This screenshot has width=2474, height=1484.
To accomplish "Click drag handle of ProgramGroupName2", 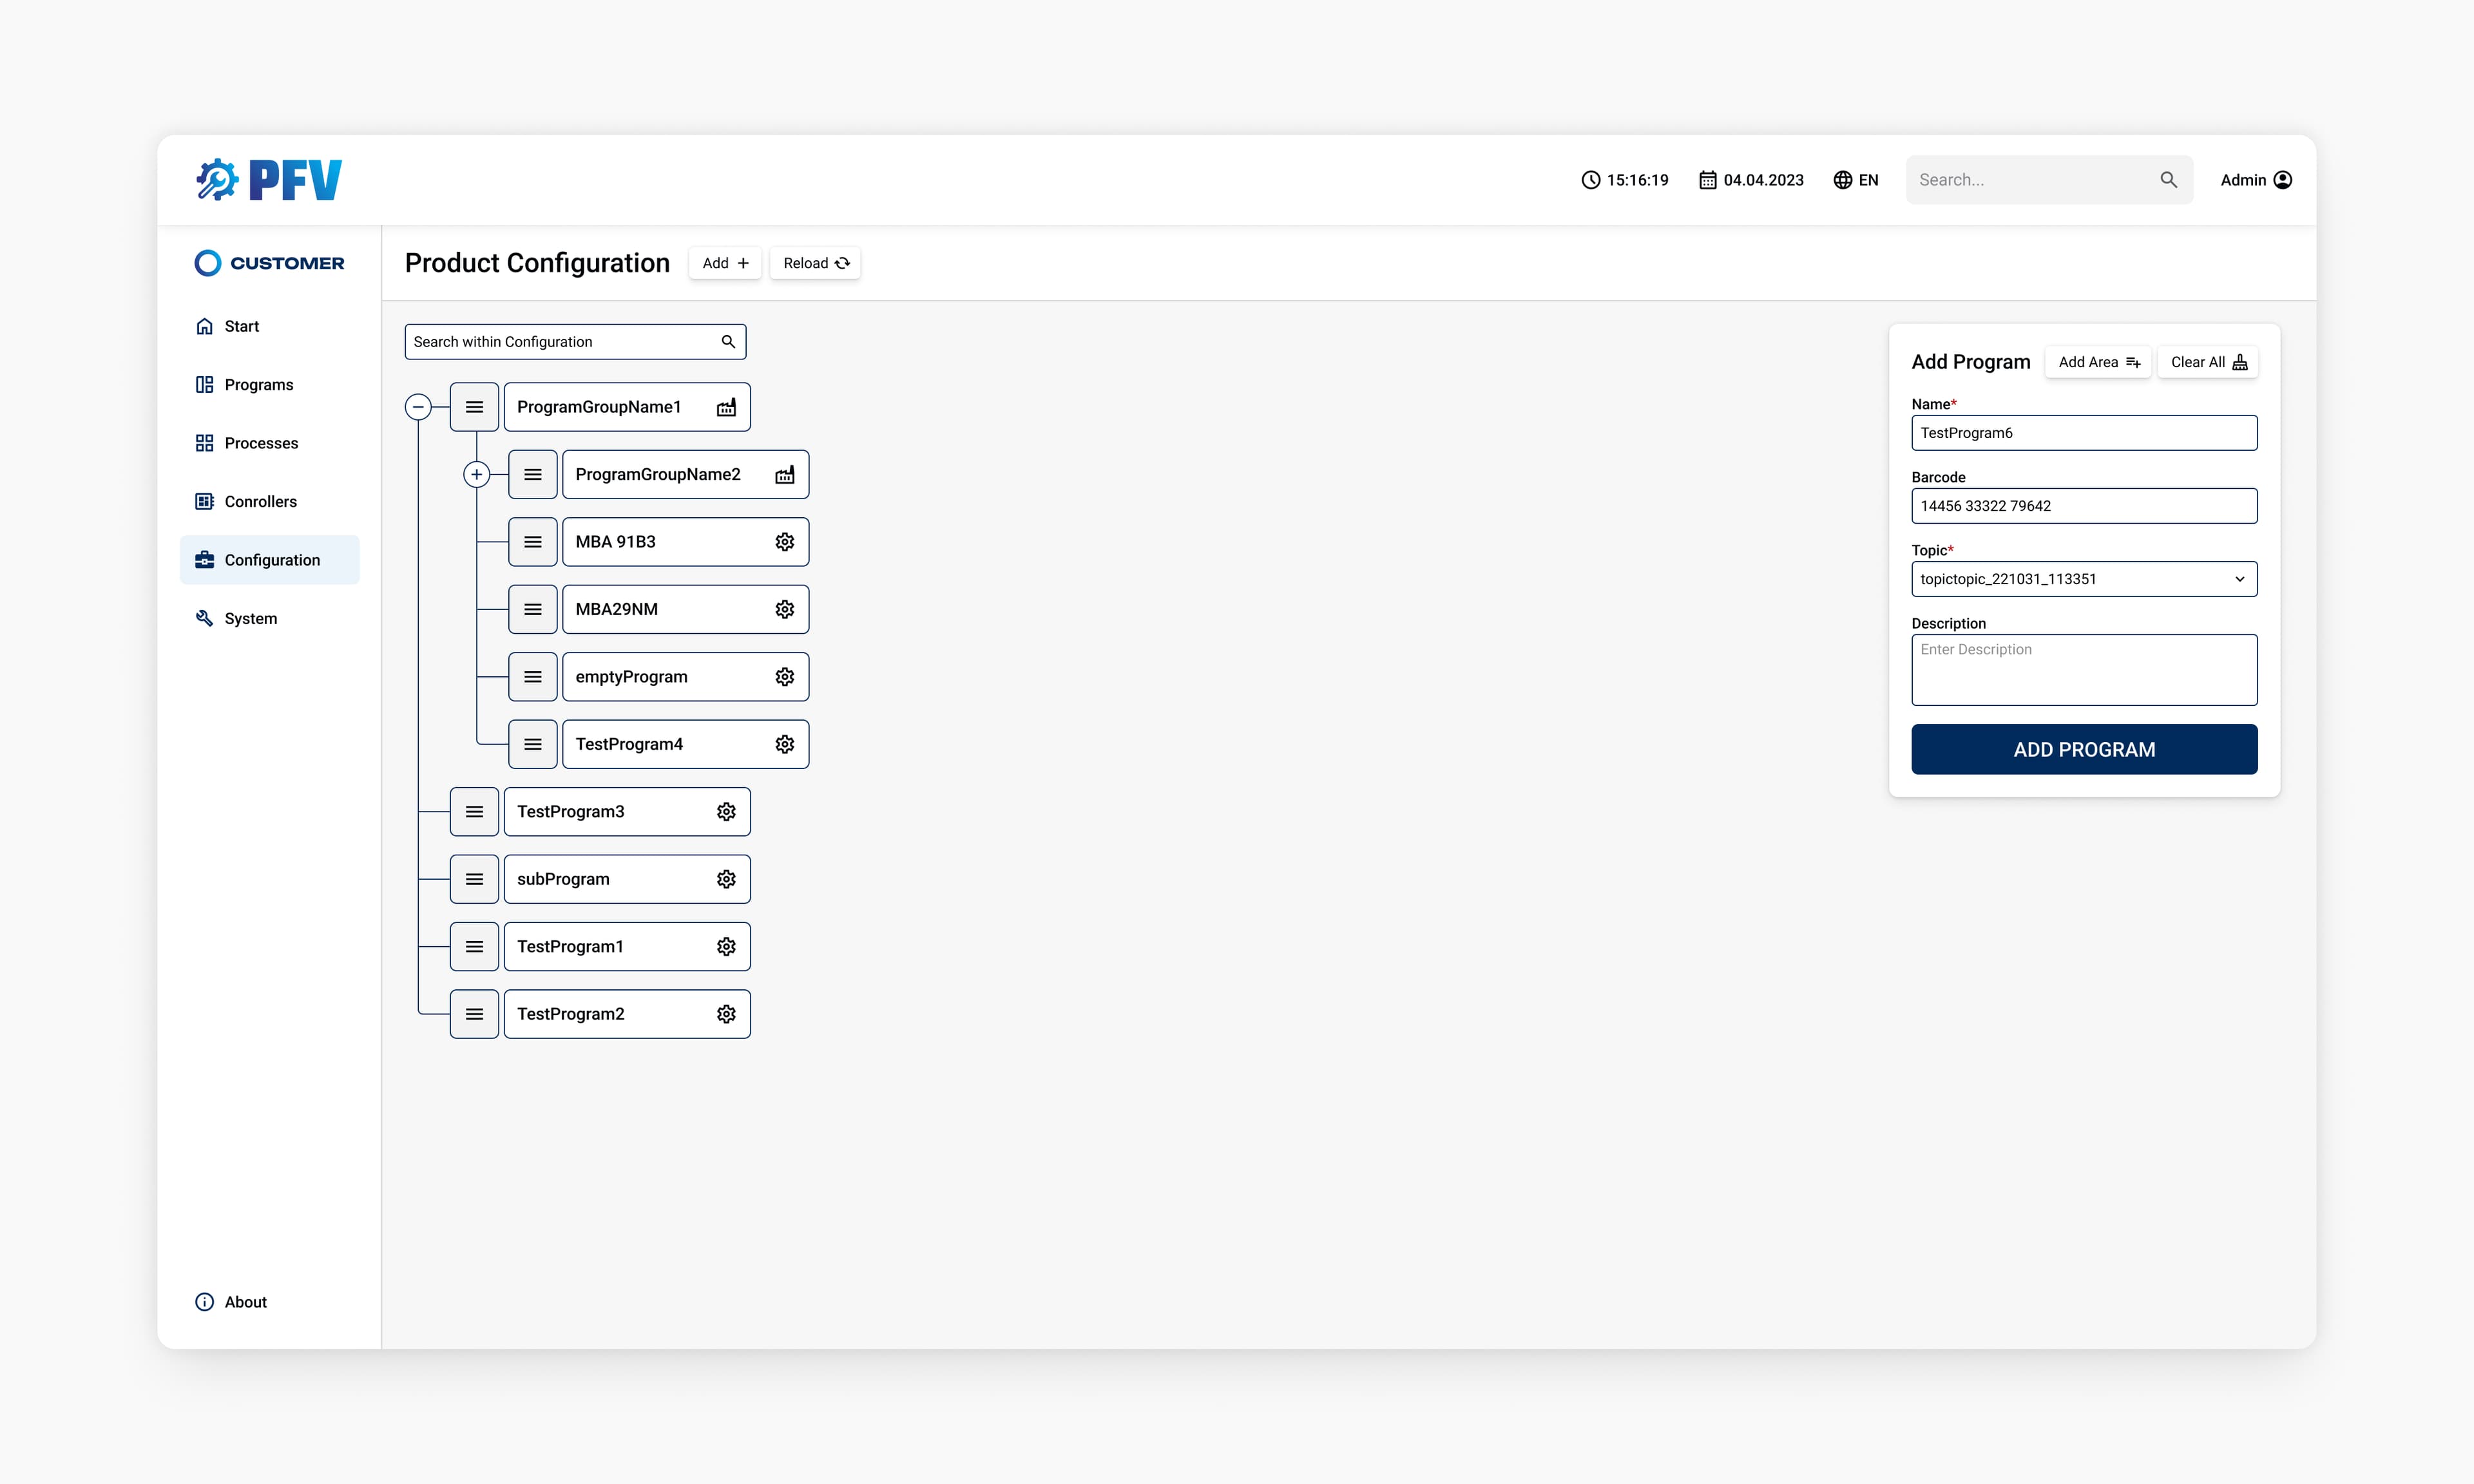I will (x=533, y=474).
